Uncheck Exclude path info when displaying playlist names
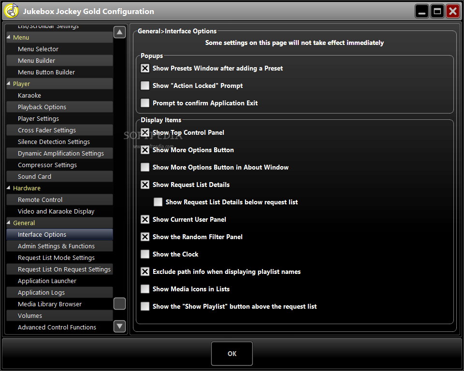Viewport: 464px width, 371px height. tap(145, 271)
